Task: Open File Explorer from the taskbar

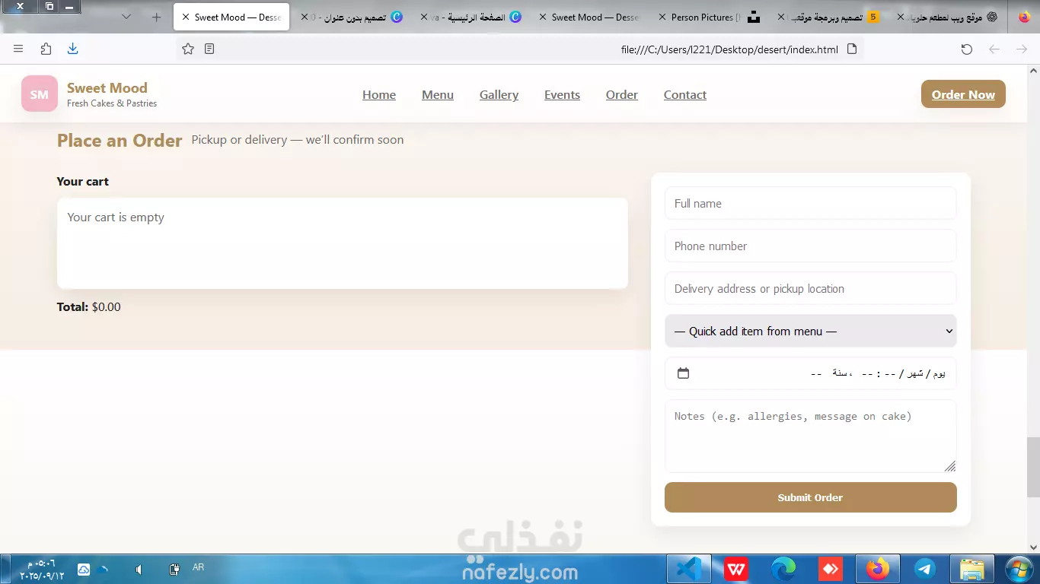Action: tap(972, 569)
